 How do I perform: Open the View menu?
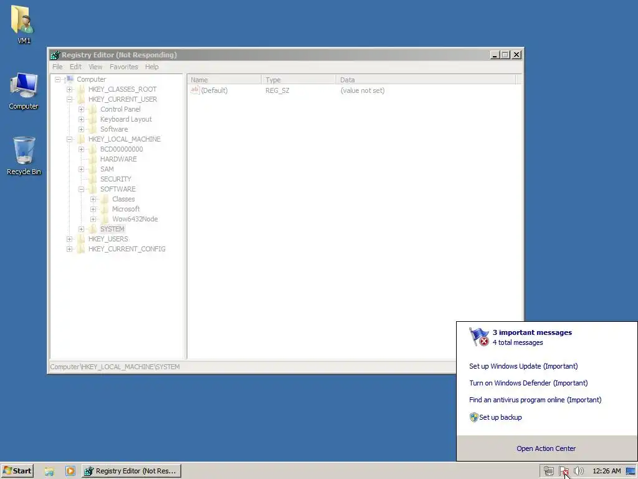pyautogui.click(x=95, y=67)
